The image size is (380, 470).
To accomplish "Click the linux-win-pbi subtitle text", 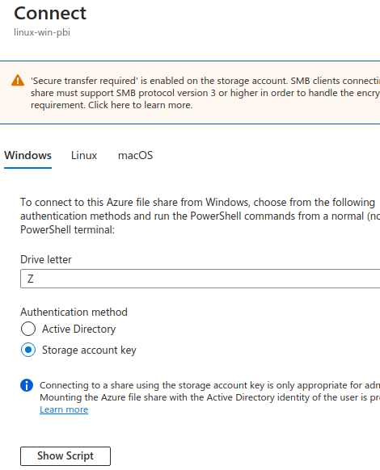I will coord(42,32).
